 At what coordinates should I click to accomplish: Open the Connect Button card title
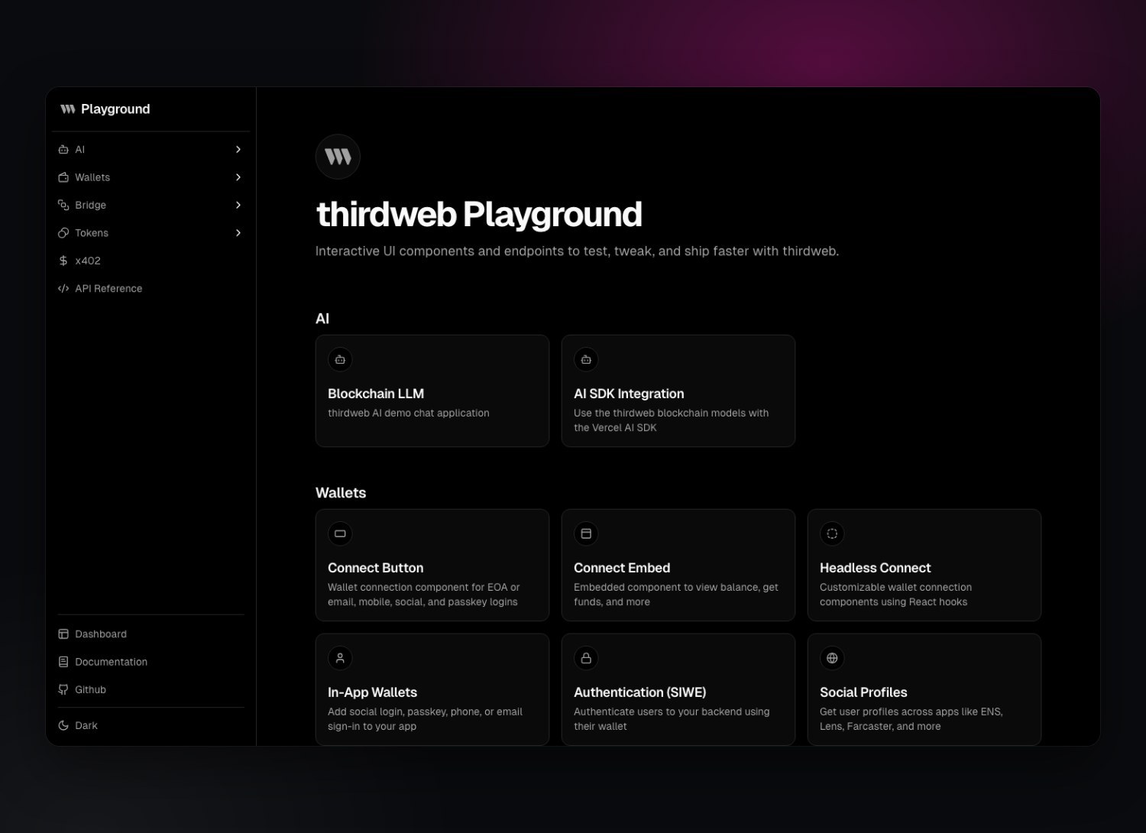tap(375, 568)
